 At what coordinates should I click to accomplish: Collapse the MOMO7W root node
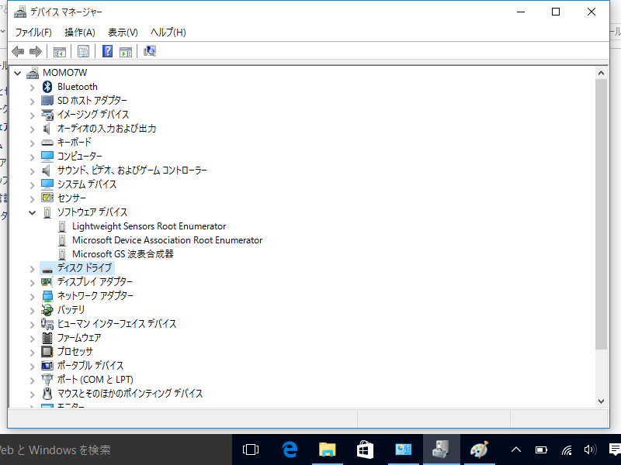17,73
